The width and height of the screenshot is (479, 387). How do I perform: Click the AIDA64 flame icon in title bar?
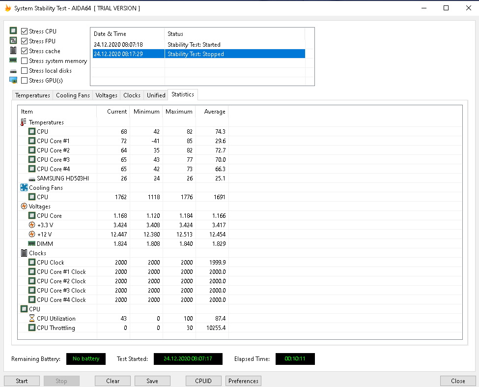tap(8, 8)
